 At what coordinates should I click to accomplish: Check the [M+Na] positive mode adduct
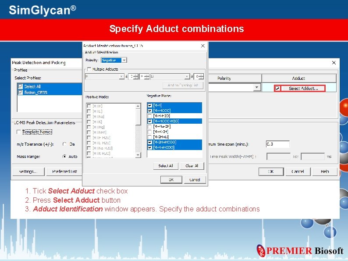(89, 117)
